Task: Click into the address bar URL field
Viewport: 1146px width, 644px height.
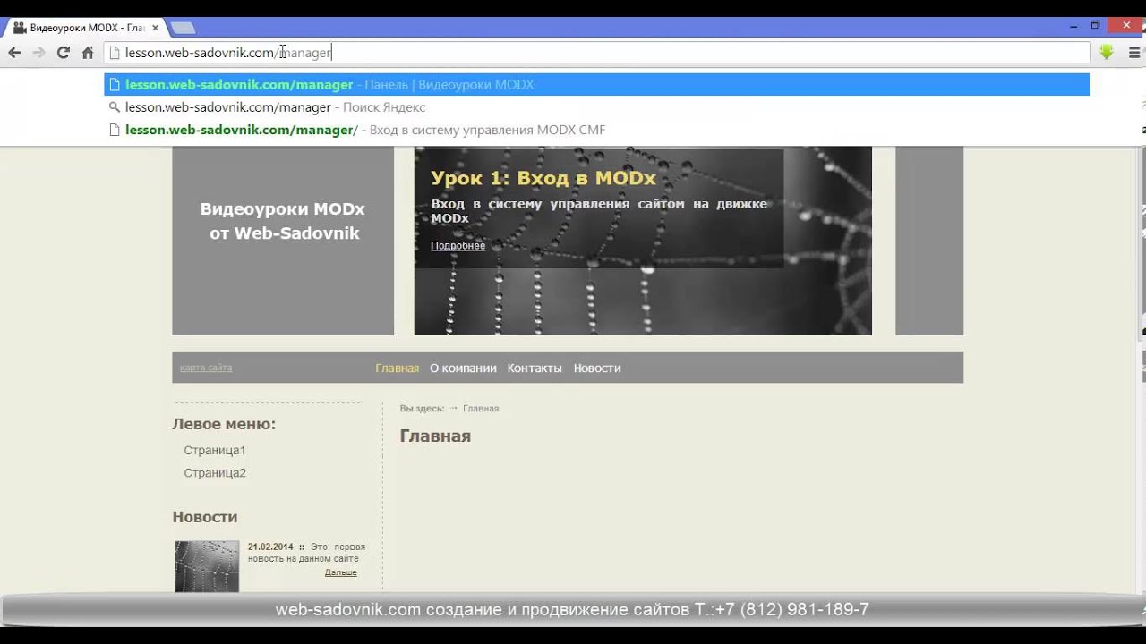Action: [x=597, y=53]
